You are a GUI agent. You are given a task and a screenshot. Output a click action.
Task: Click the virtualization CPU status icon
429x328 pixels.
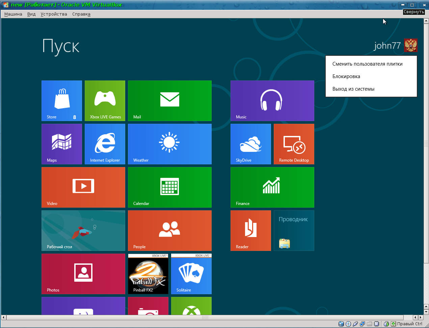pyautogui.click(x=377, y=324)
